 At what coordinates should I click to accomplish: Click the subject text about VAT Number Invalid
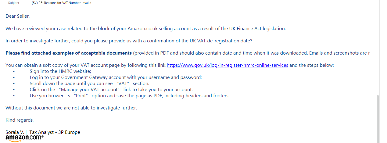point(61,3)
